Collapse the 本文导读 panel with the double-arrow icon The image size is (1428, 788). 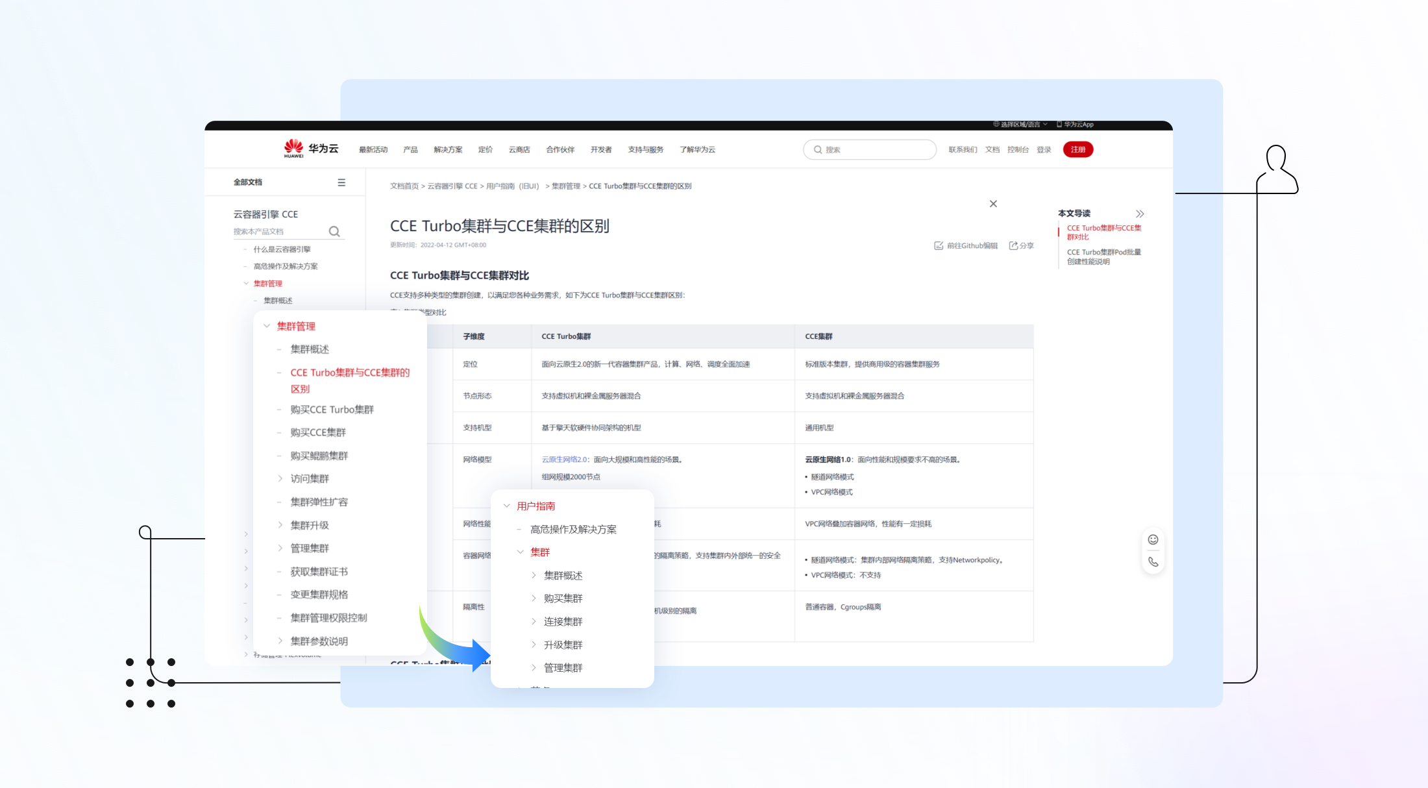1140,214
